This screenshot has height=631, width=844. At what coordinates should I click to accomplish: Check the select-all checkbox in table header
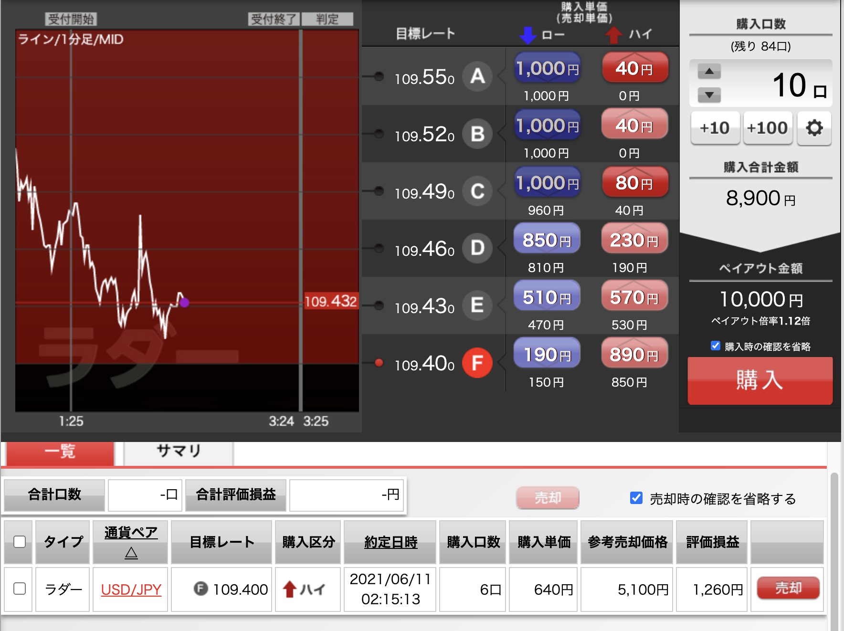[20, 542]
